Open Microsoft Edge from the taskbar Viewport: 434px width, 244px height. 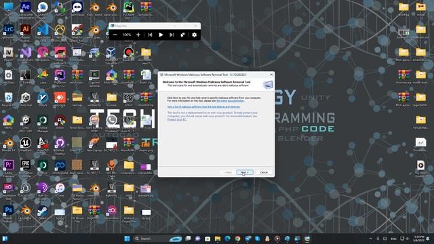pos(228,239)
